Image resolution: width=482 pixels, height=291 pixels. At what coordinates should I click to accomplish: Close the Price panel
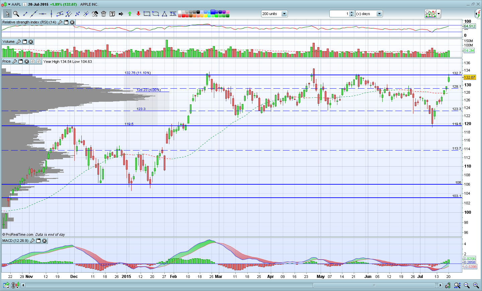(x=26, y=61)
